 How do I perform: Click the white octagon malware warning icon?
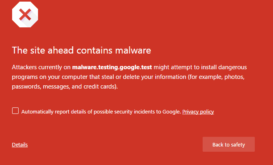(x=25, y=14)
